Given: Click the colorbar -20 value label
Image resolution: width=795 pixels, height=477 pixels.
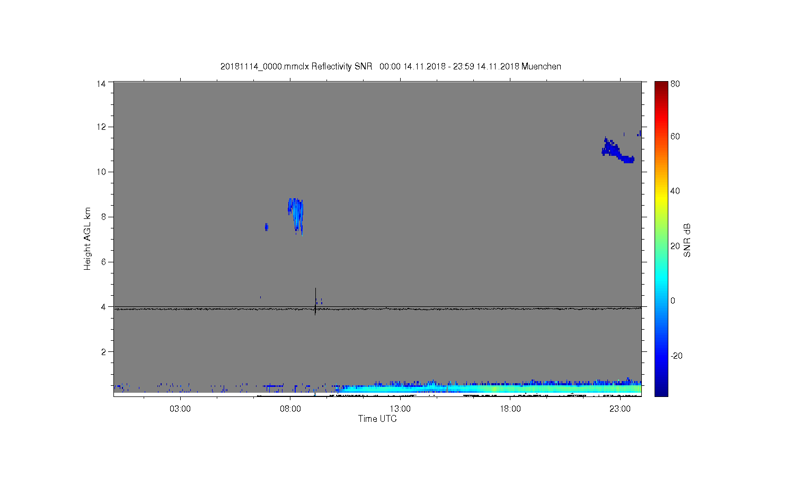Looking at the screenshot, I should click(676, 356).
